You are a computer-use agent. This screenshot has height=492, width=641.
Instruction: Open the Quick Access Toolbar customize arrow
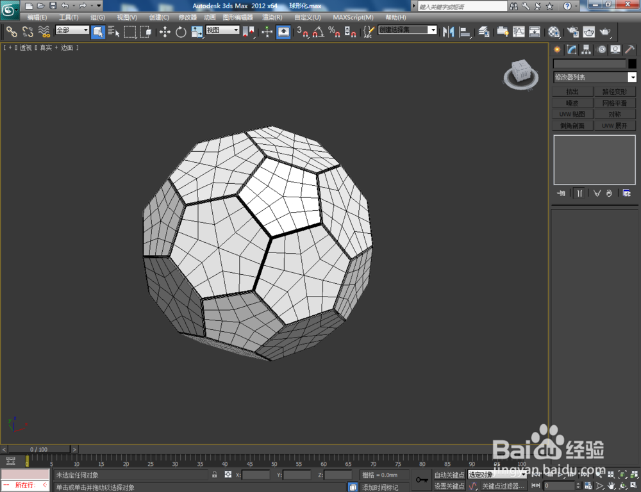99,6
